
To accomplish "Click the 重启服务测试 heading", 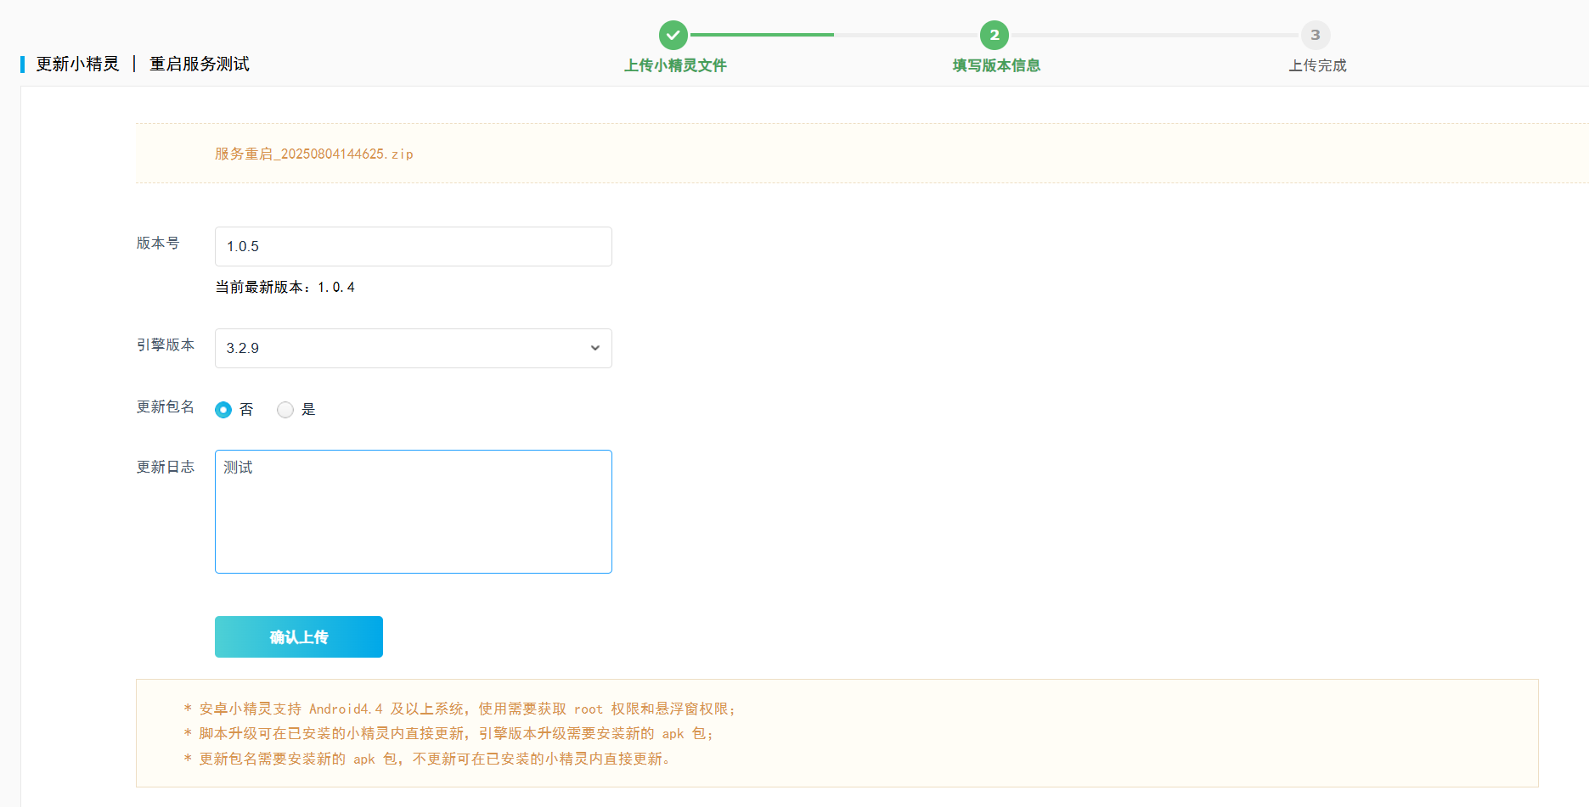I will coord(200,64).
